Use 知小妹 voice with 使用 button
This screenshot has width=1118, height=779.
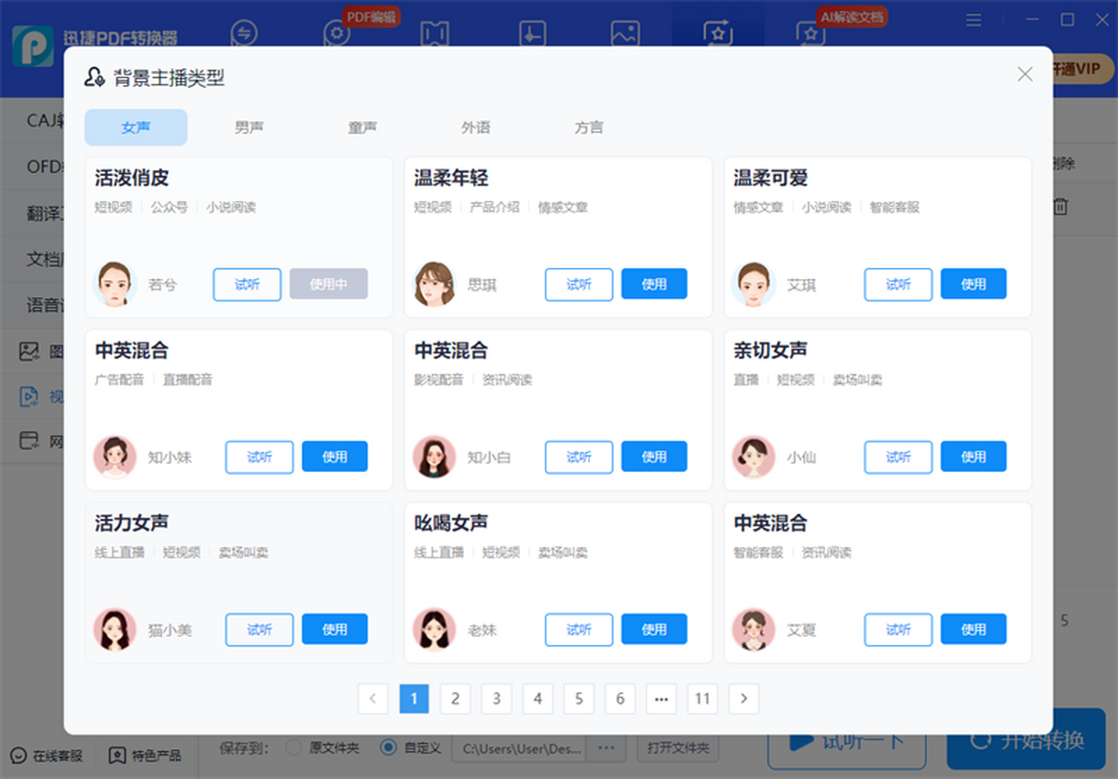[x=334, y=457]
